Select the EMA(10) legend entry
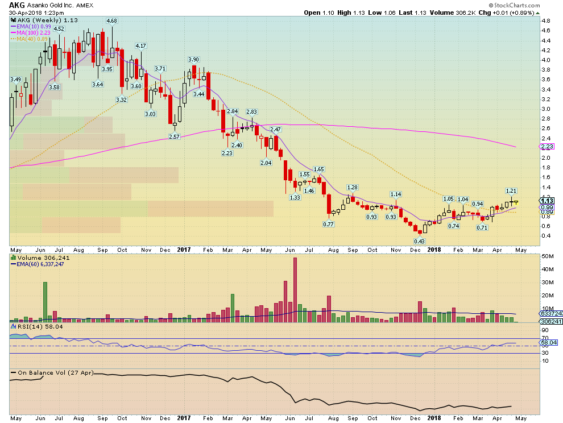 tap(35, 27)
